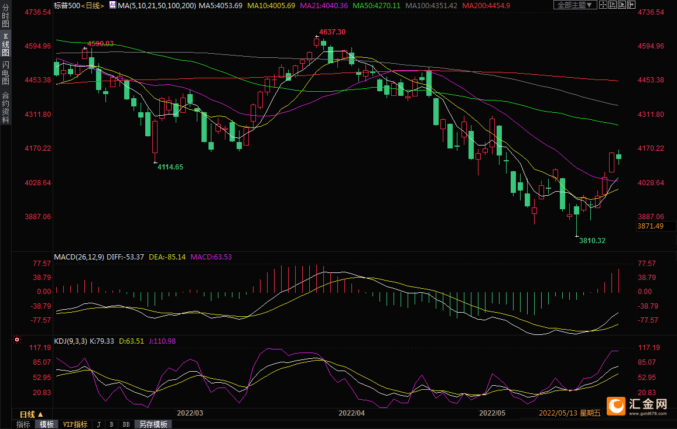
Task: Switch to the 闪电图 side tab
Action: [5, 72]
